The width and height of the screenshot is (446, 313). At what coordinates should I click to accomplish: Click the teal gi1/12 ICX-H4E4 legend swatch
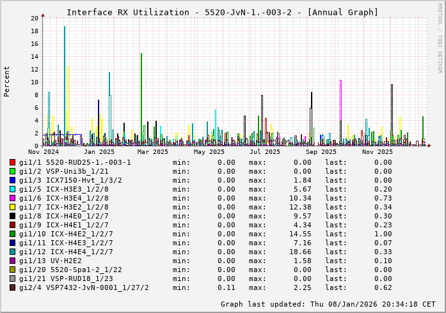click(x=13, y=252)
